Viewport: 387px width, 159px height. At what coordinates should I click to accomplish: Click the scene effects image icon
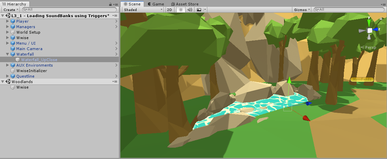click(199, 10)
